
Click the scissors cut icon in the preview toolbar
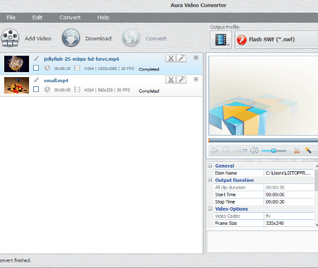(x=297, y=151)
